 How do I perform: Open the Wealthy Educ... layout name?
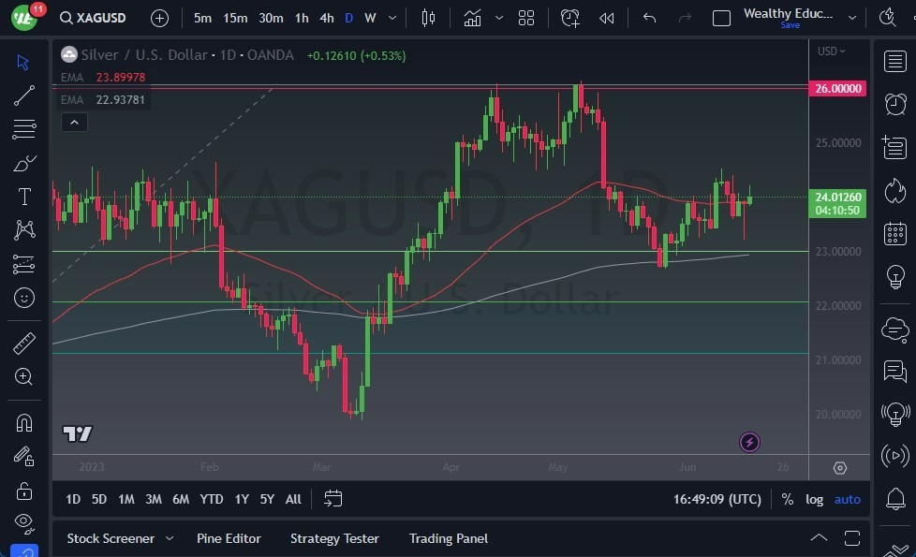point(788,13)
